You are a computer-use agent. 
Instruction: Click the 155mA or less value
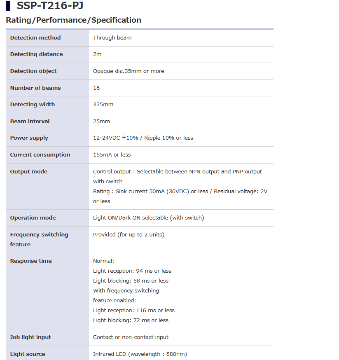(112, 155)
